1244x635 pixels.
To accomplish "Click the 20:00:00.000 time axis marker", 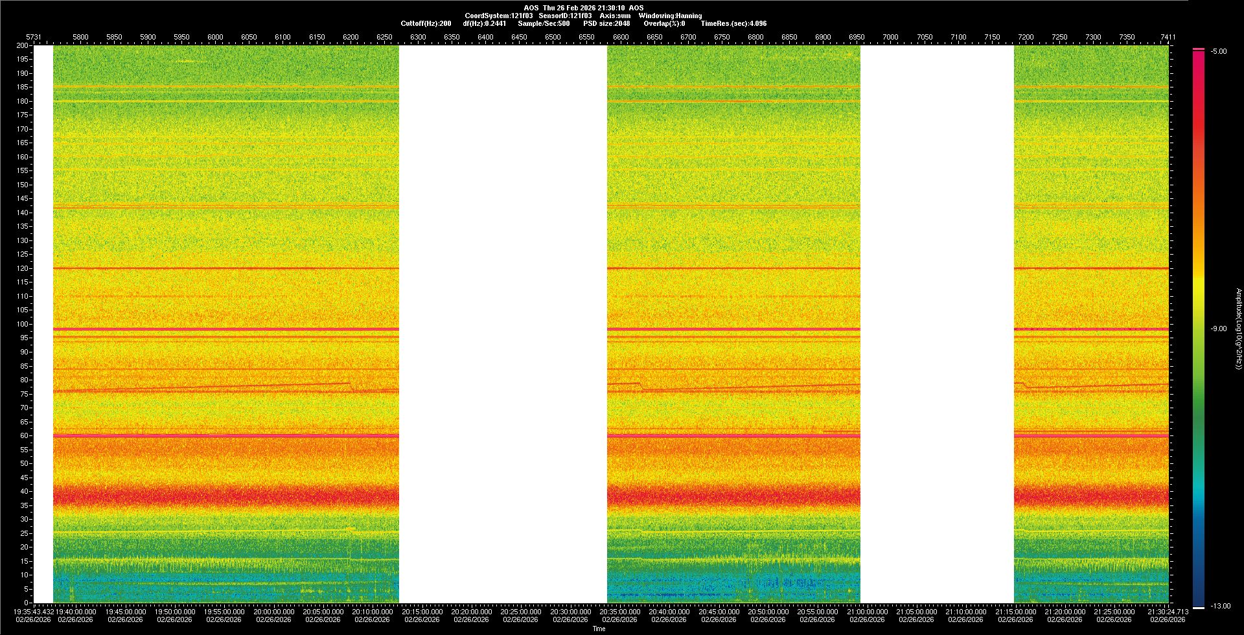I will (273, 612).
